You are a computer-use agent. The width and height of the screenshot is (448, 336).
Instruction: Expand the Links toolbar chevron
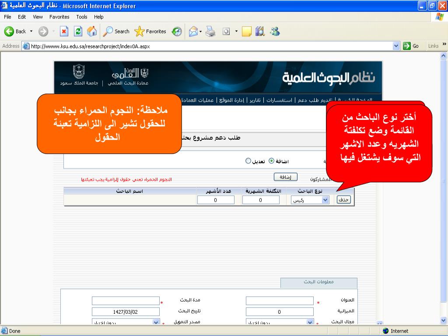click(x=444, y=44)
